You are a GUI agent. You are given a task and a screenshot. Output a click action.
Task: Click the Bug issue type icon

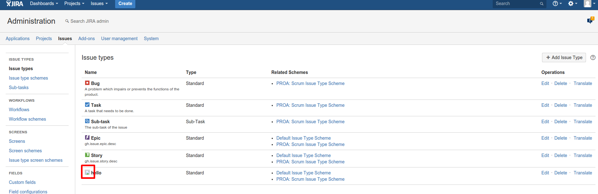[87, 83]
